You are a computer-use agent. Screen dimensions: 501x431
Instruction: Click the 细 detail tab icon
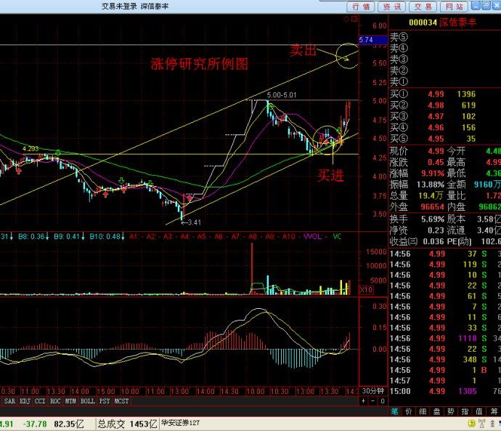coord(424,411)
